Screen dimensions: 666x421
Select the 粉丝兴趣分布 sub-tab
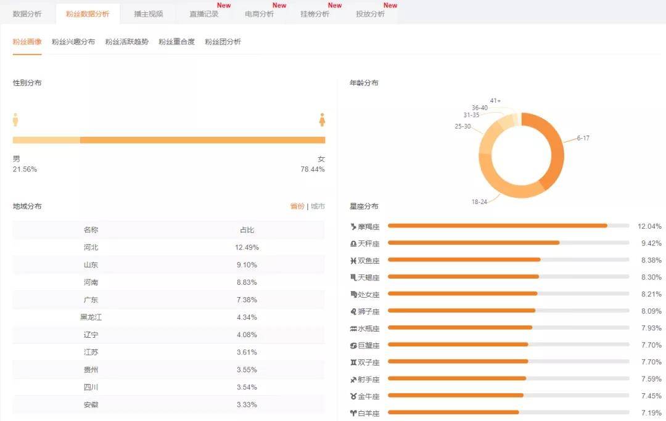(73, 42)
